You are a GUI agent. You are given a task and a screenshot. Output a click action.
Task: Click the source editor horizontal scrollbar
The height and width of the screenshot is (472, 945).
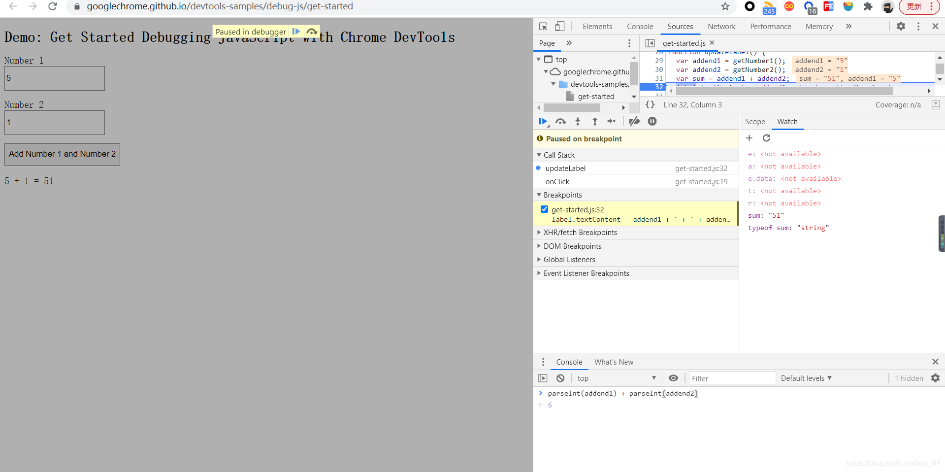point(784,91)
